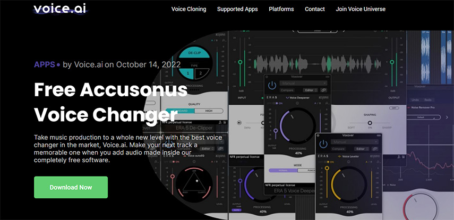
Task: Set De-Clipper quality to STANDARD
Action: click(181, 111)
